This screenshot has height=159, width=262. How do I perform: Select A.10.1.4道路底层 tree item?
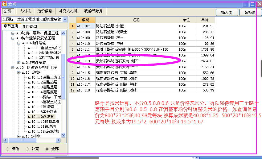(43, 92)
